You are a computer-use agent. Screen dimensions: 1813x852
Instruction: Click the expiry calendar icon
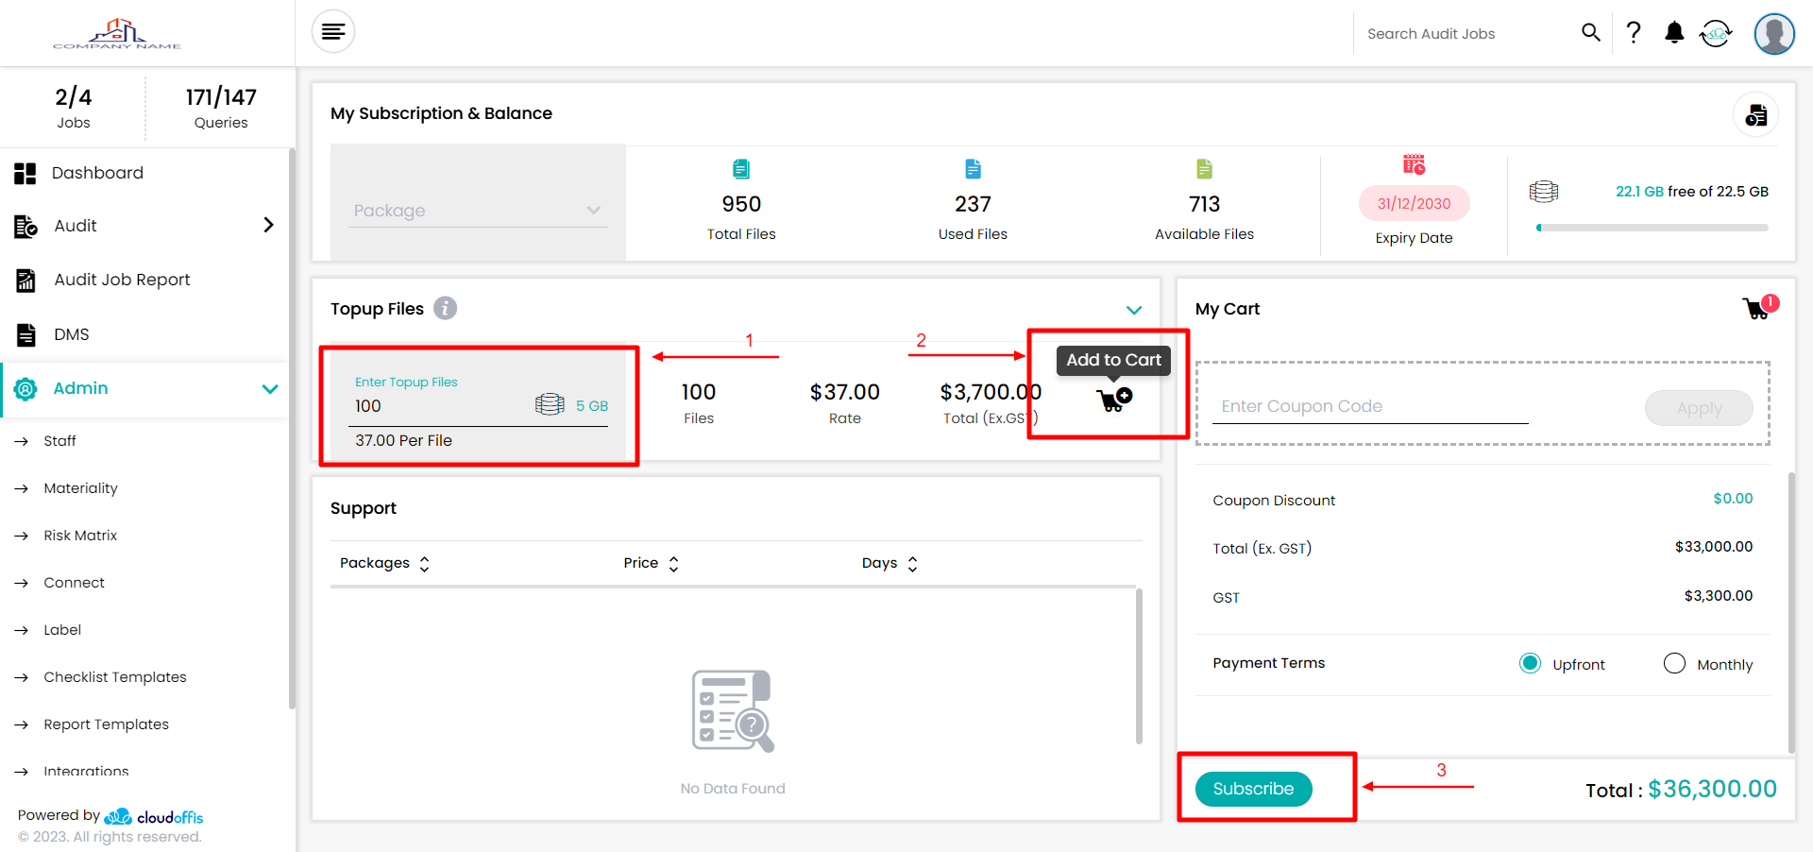click(1414, 164)
